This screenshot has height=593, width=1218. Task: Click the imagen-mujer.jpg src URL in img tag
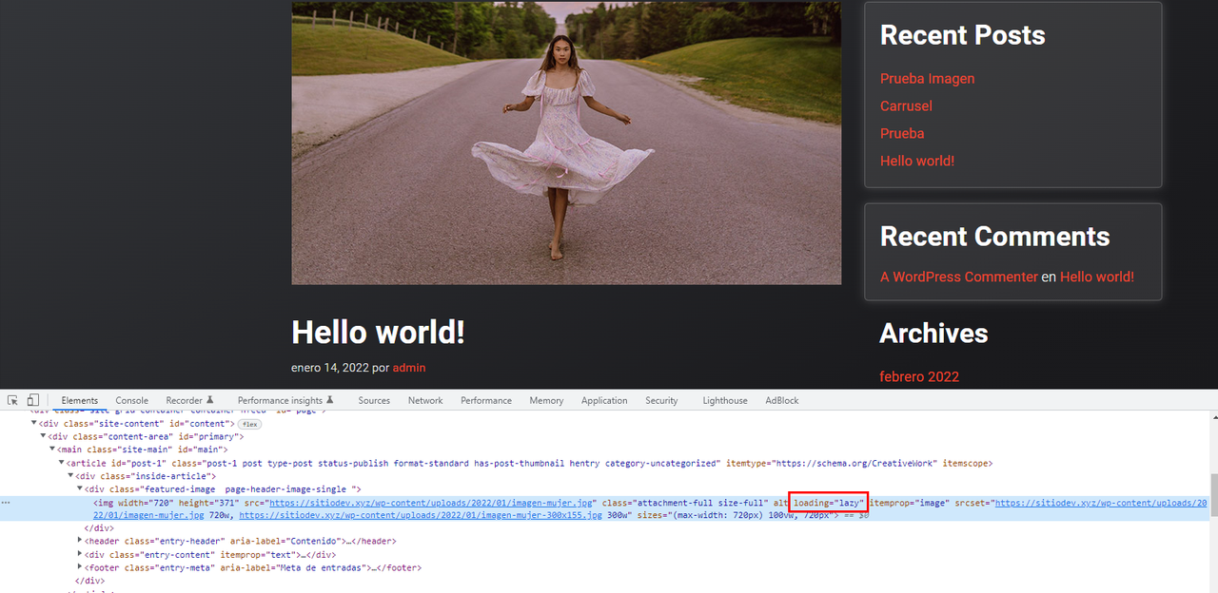(431, 502)
